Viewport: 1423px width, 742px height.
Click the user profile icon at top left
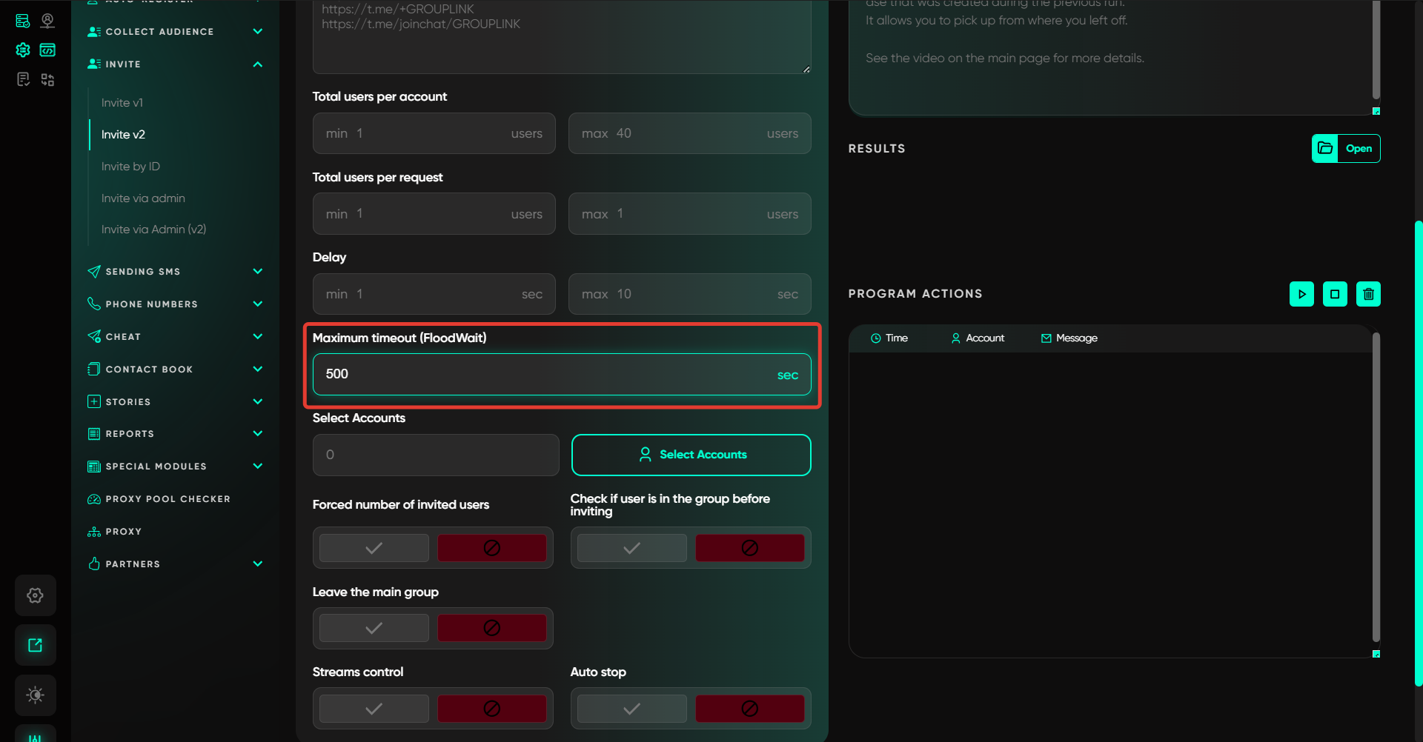(47, 21)
